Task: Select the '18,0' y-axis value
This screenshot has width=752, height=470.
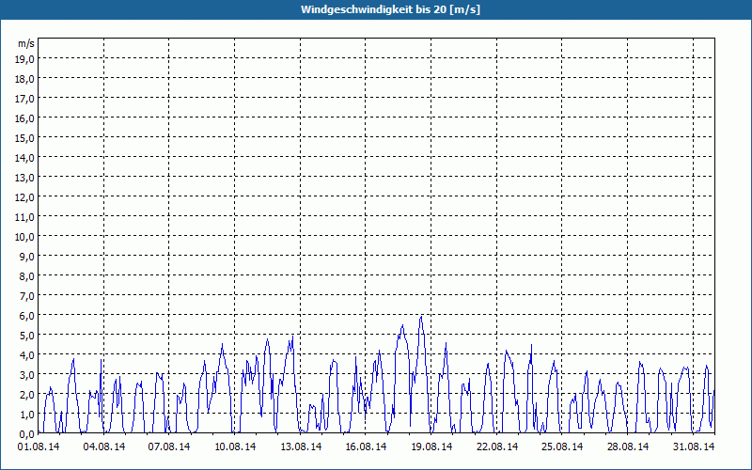Action: (25, 79)
